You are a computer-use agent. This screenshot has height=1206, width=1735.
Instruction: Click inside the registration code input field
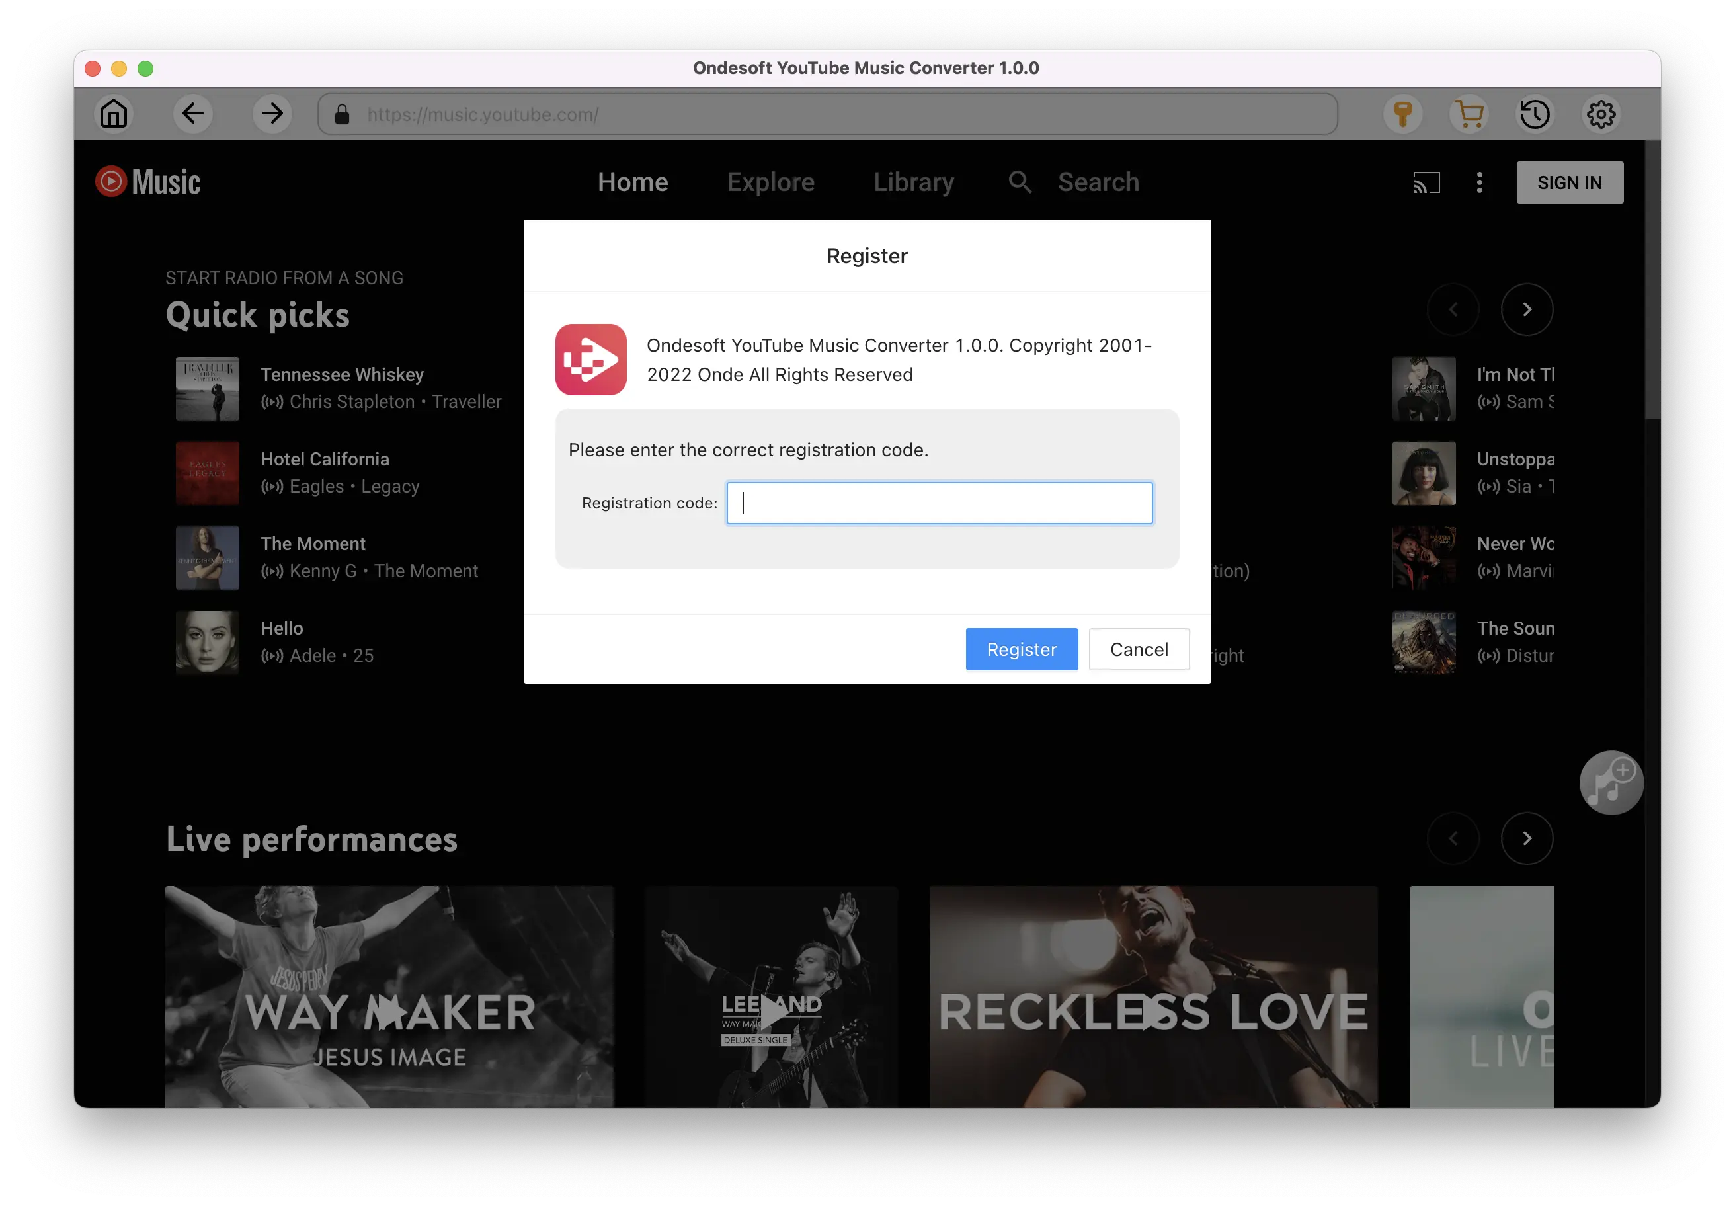[940, 502]
